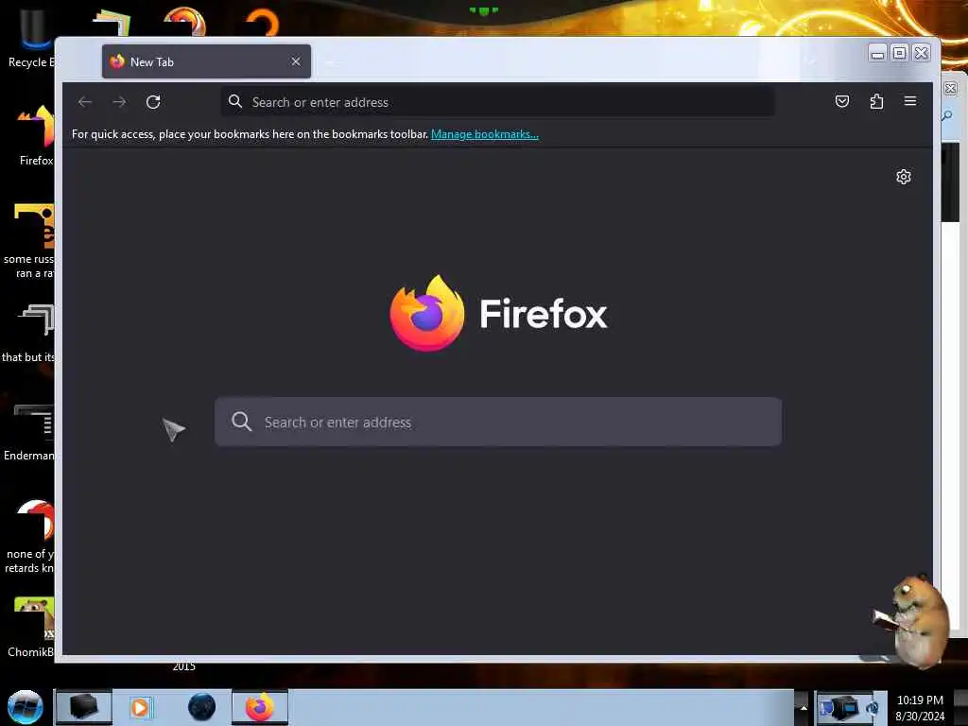Go back using the back arrow
Viewport: 968px width, 726px height.
85,102
